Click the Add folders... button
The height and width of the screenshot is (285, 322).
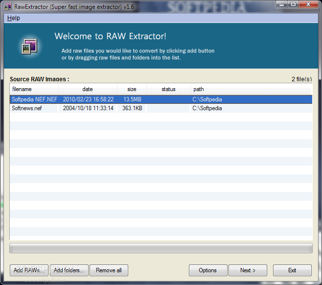coord(69,270)
